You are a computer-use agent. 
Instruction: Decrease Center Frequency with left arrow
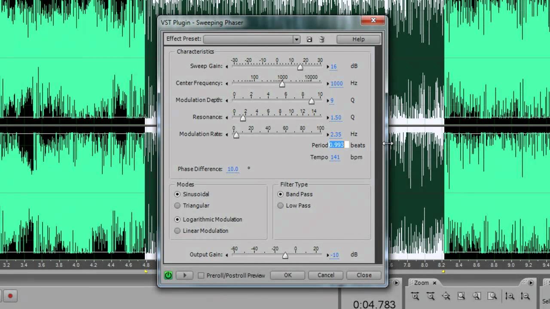tap(227, 83)
